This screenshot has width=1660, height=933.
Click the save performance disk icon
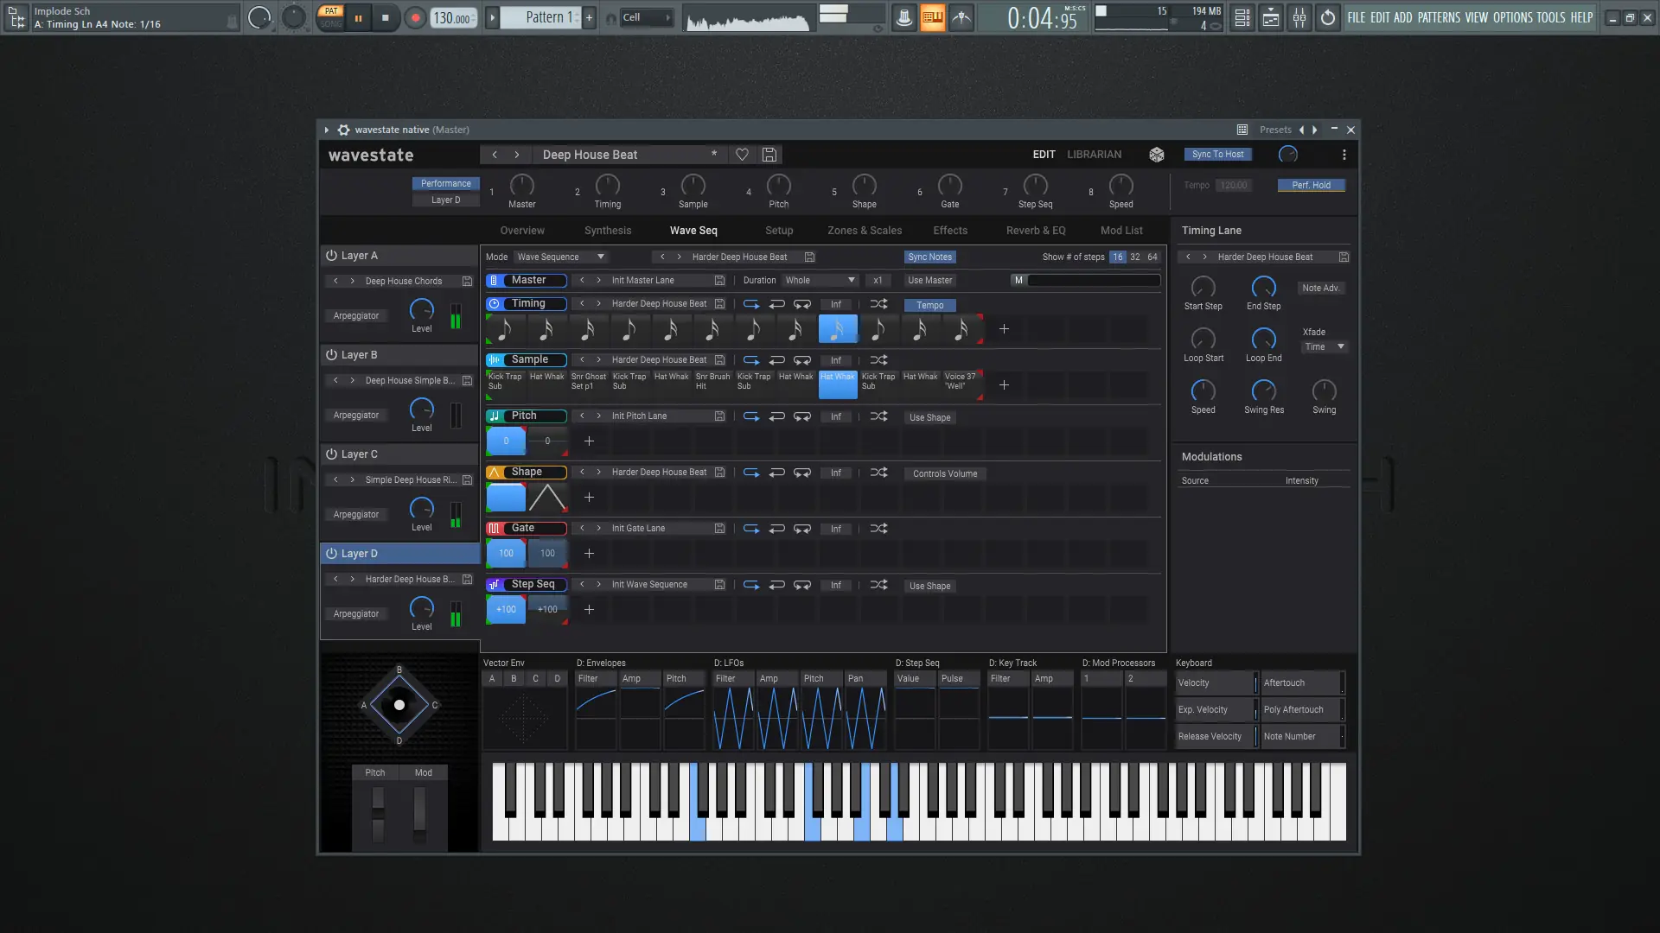(769, 155)
